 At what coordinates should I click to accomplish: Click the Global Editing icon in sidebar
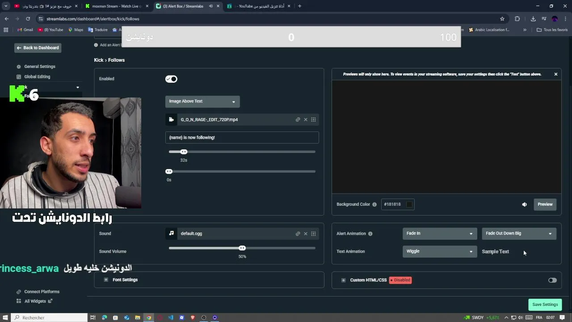coord(19,77)
